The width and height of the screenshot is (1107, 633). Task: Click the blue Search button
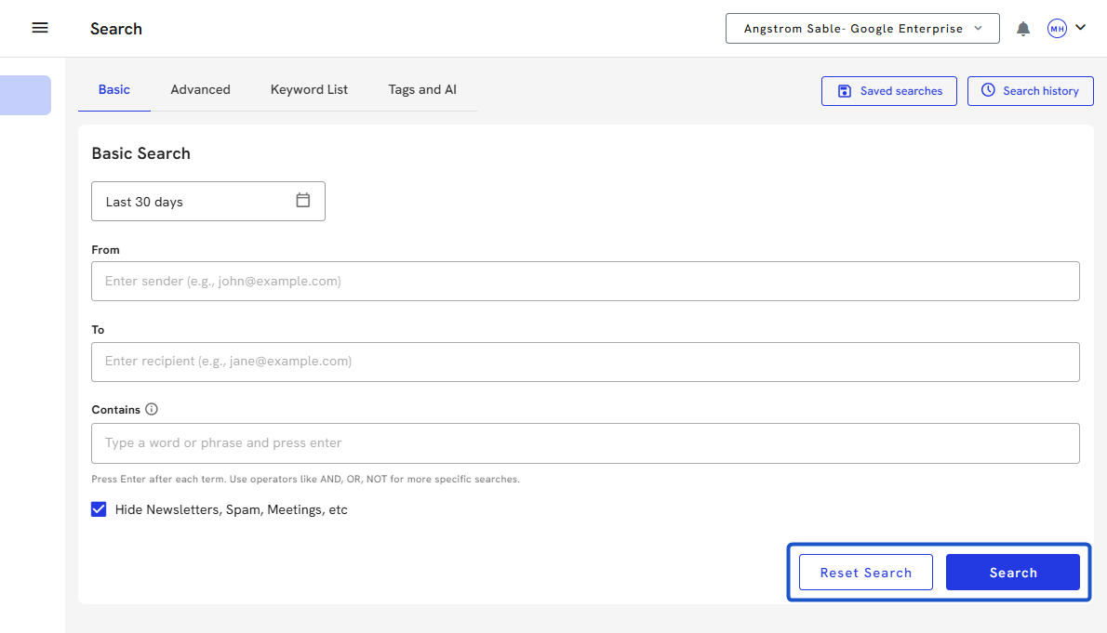(1012, 573)
